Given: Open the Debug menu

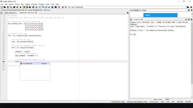Looking at the screenshot, I should click(27, 4).
